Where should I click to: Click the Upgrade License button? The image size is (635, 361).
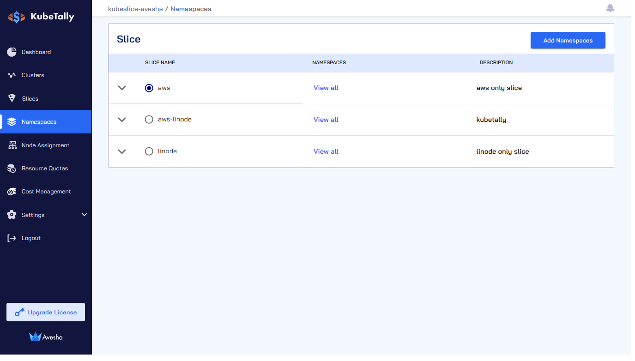(46, 313)
